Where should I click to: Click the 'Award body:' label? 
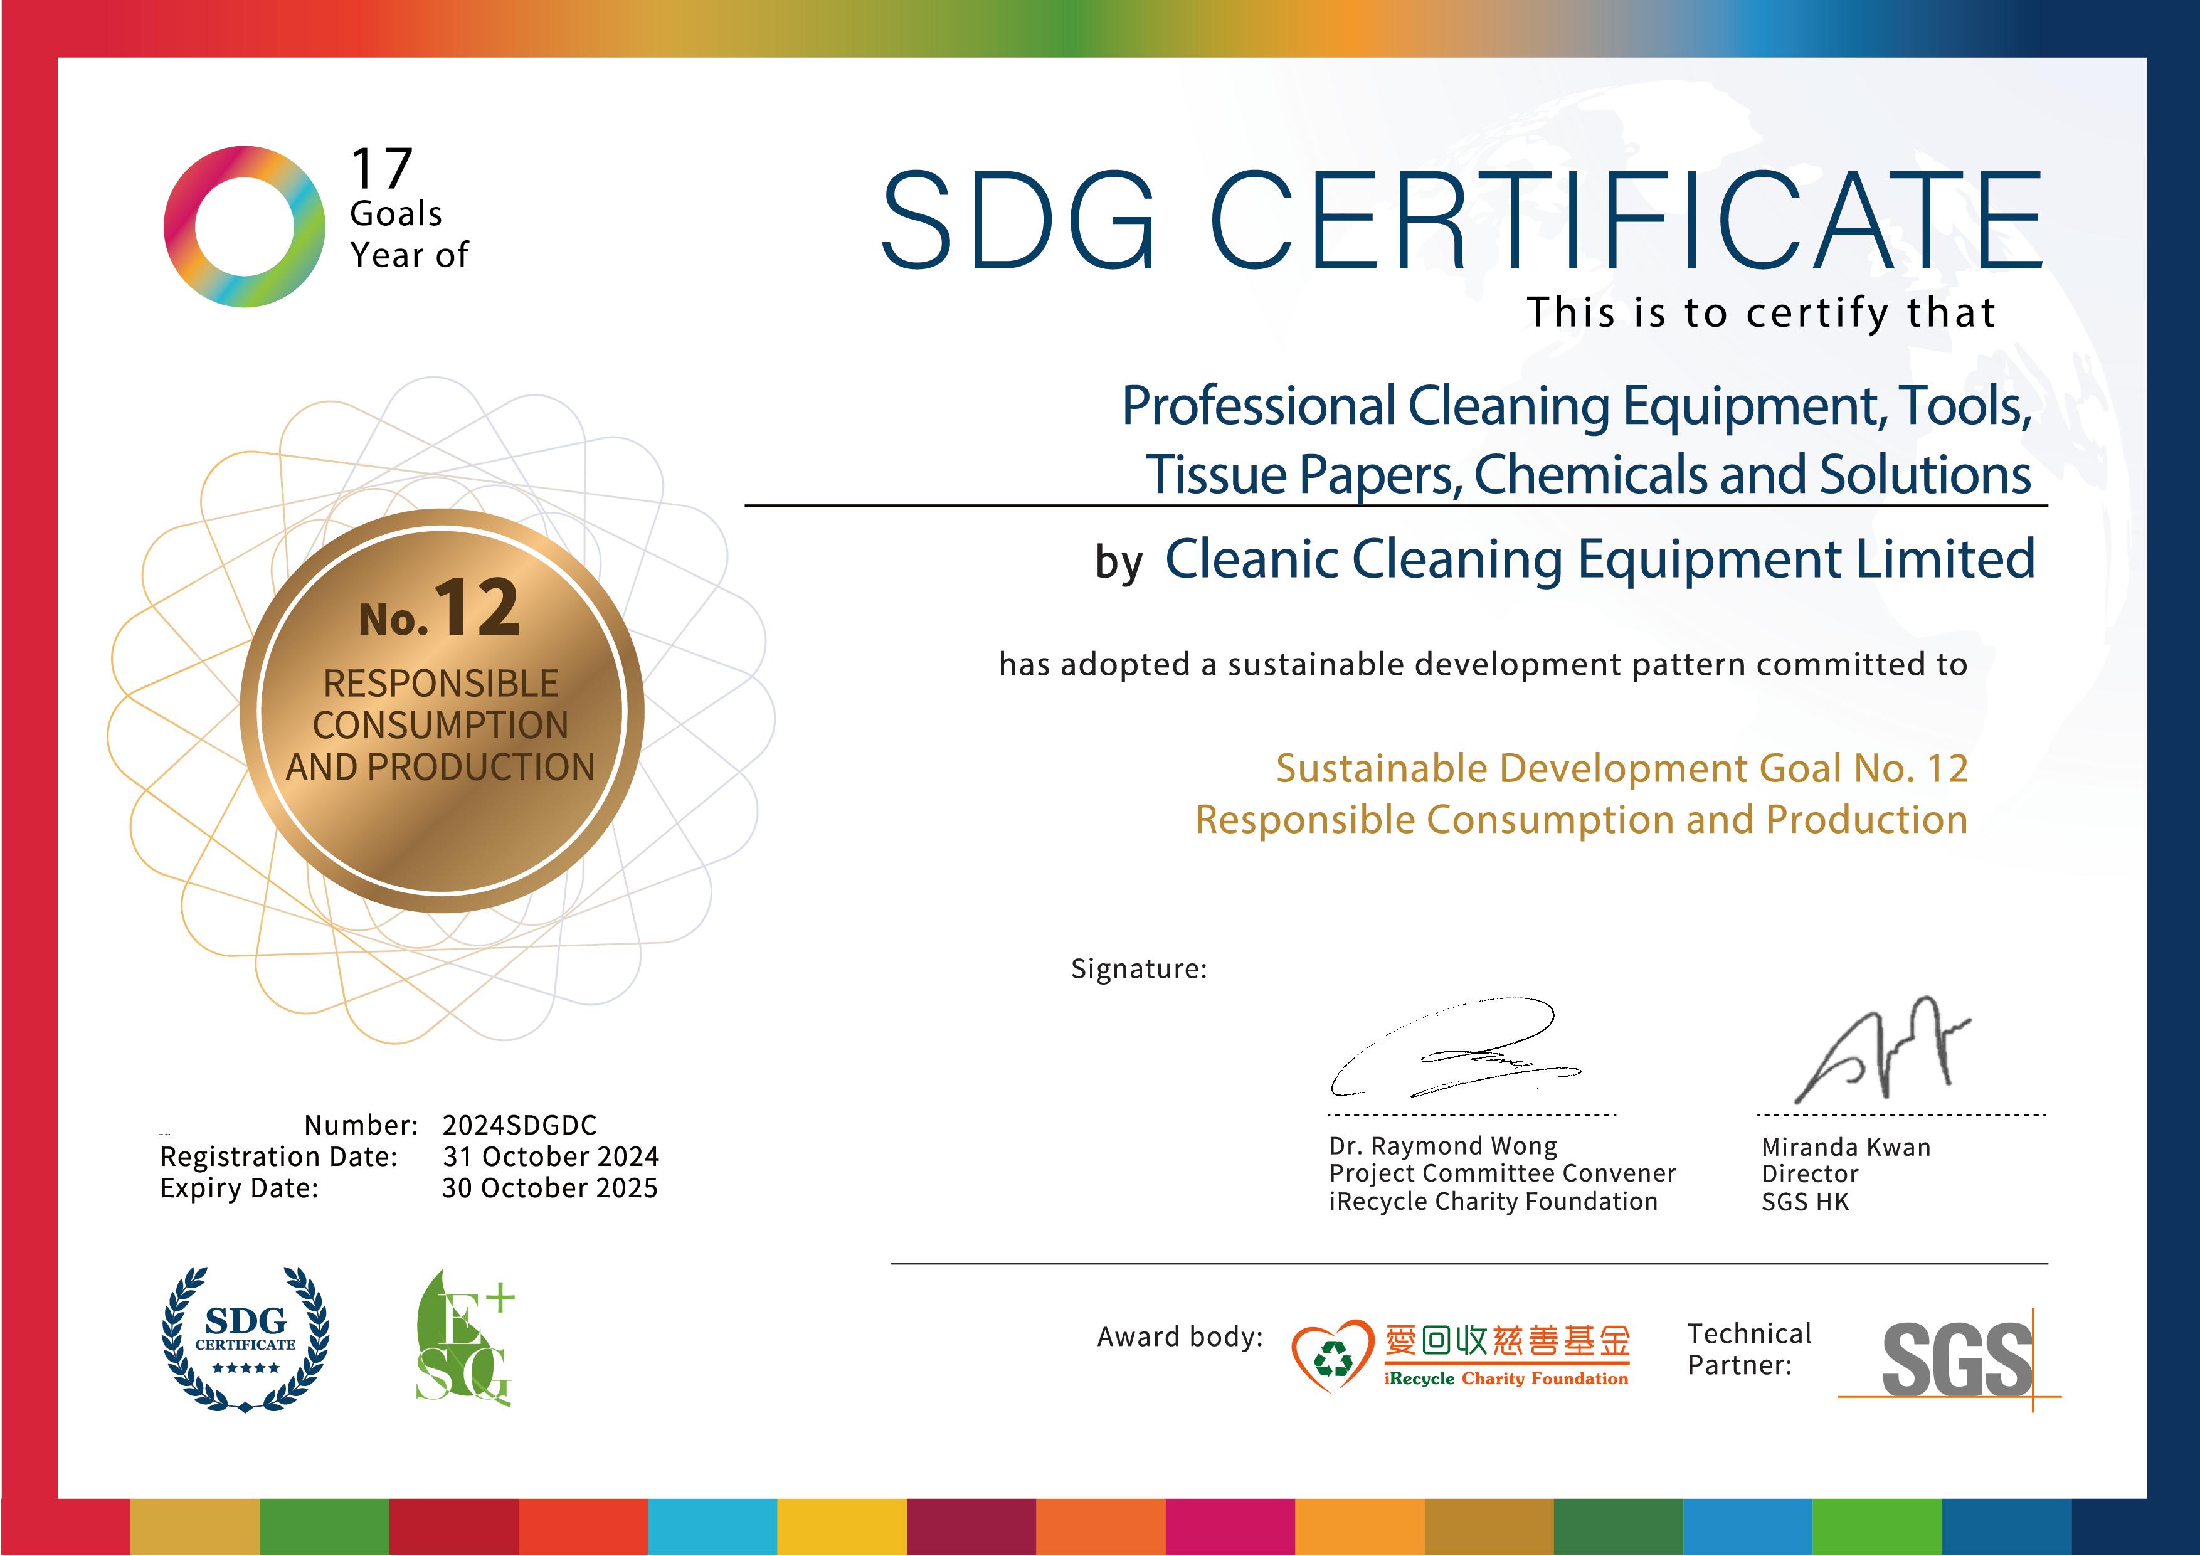1180,1336
